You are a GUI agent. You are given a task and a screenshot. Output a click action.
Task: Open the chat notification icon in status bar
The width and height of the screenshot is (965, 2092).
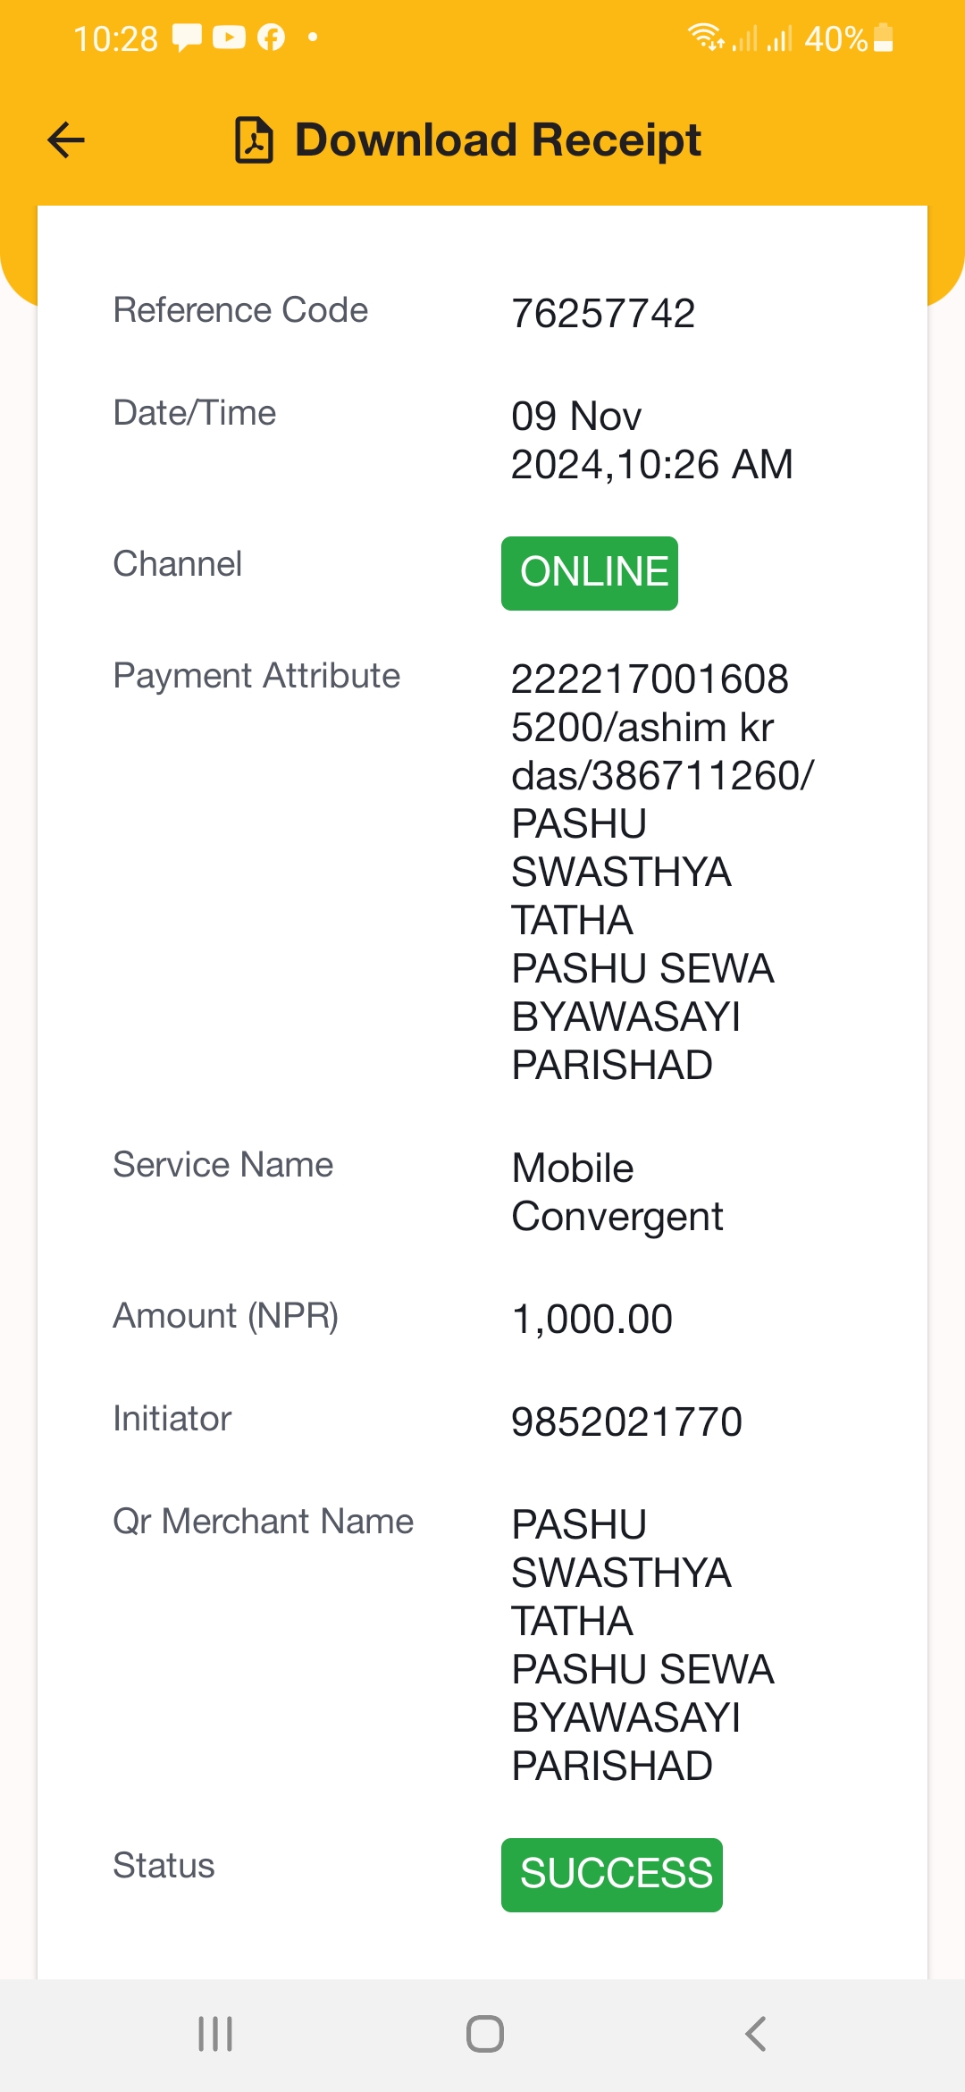187,38
